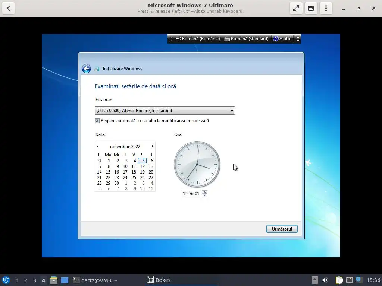This screenshot has height=286, width=382.
Task: Go to previous month in calendar
Action: coord(98,146)
